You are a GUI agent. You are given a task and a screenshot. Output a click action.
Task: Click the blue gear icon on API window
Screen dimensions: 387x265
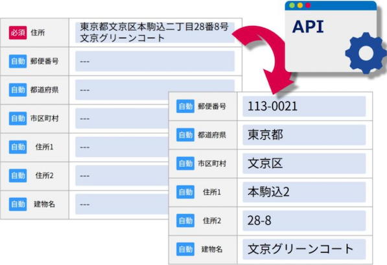[x=366, y=53]
